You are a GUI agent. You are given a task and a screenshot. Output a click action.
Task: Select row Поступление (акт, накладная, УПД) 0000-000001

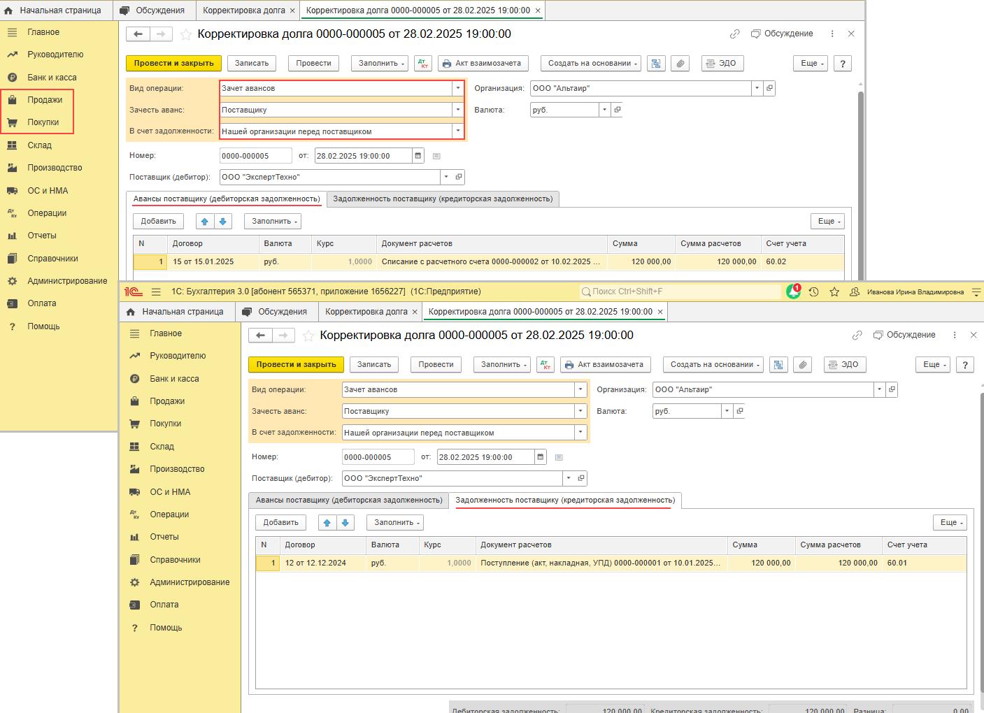pyautogui.click(x=611, y=563)
